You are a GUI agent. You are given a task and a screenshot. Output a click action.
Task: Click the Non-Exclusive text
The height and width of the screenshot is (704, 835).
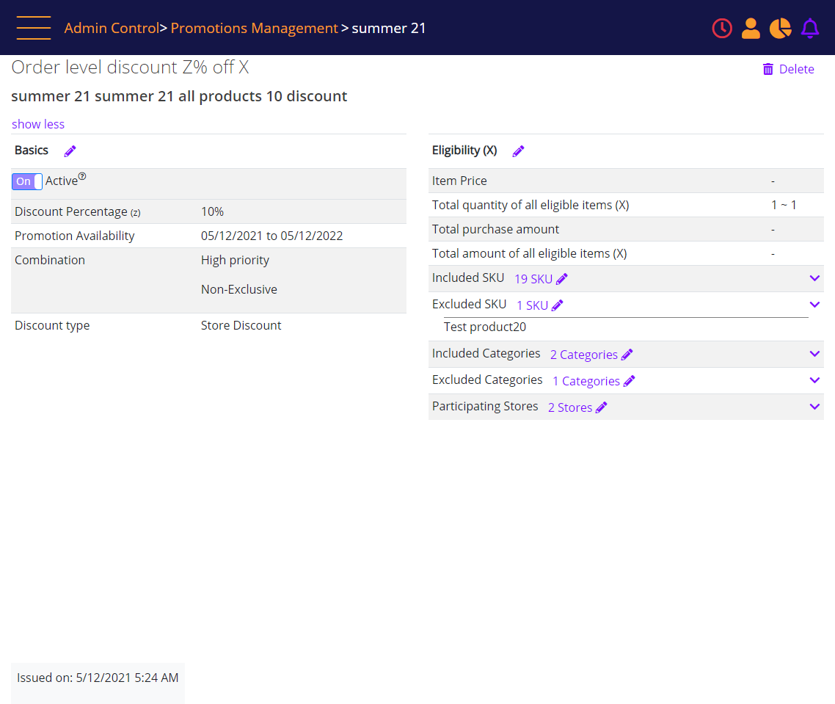(239, 289)
